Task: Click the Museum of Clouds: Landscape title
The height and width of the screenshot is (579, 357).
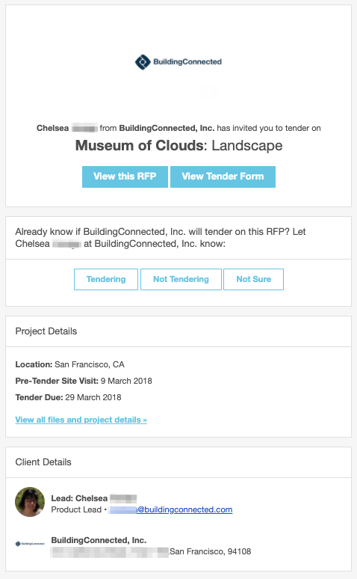Action: click(x=178, y=145)
